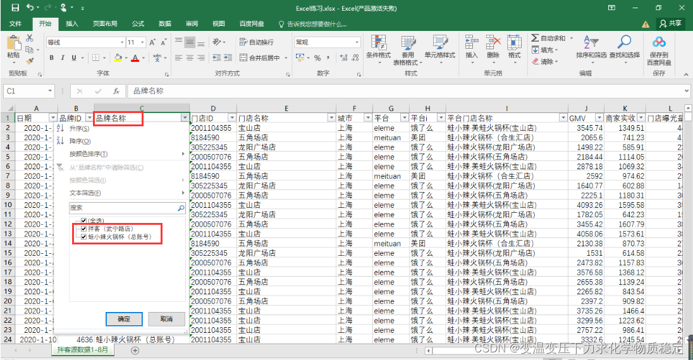The height and width of the screenshot is (360, 693).
Task: Open the font name 等线 dropdown
Action: (x=122, y=42)
